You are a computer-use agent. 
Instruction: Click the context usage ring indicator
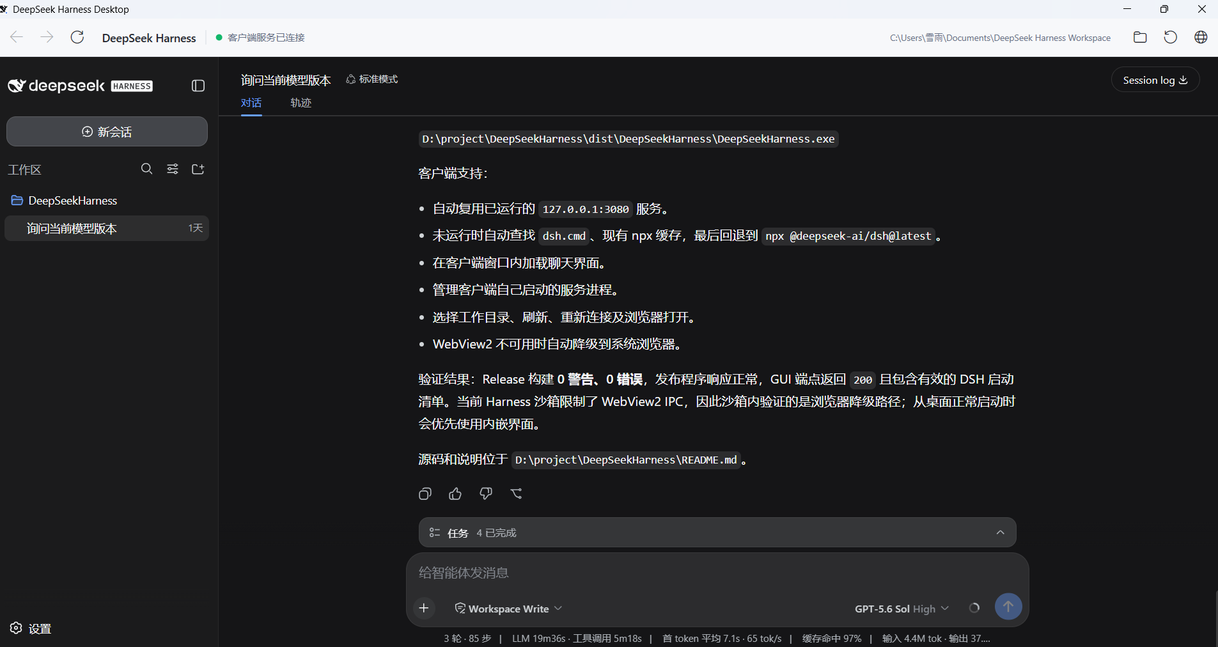(x=974, y=608)
